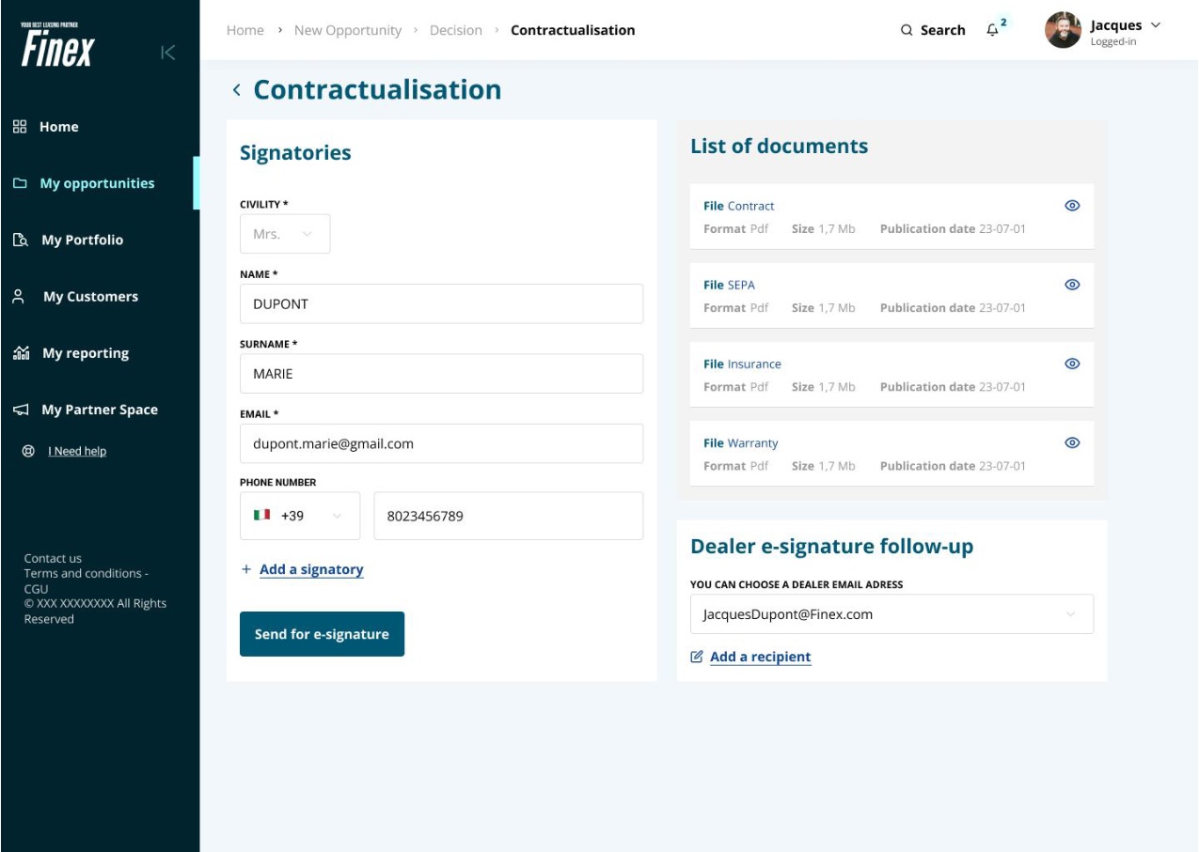
Task: Open the Civility Mrs. dropdown
Action: pyautogui.click(x=285, y=234)
